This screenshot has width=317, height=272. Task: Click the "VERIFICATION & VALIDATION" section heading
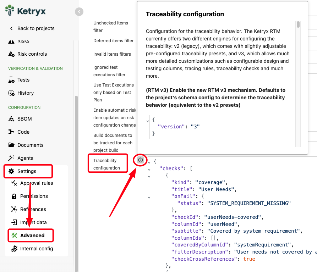(35, 68)
